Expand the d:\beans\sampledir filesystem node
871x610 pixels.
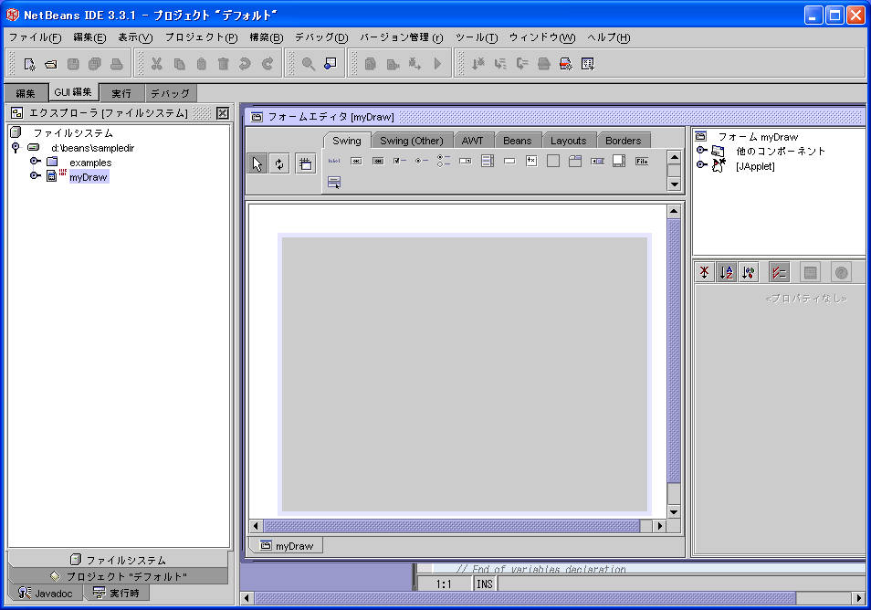[x=16, y=147]
